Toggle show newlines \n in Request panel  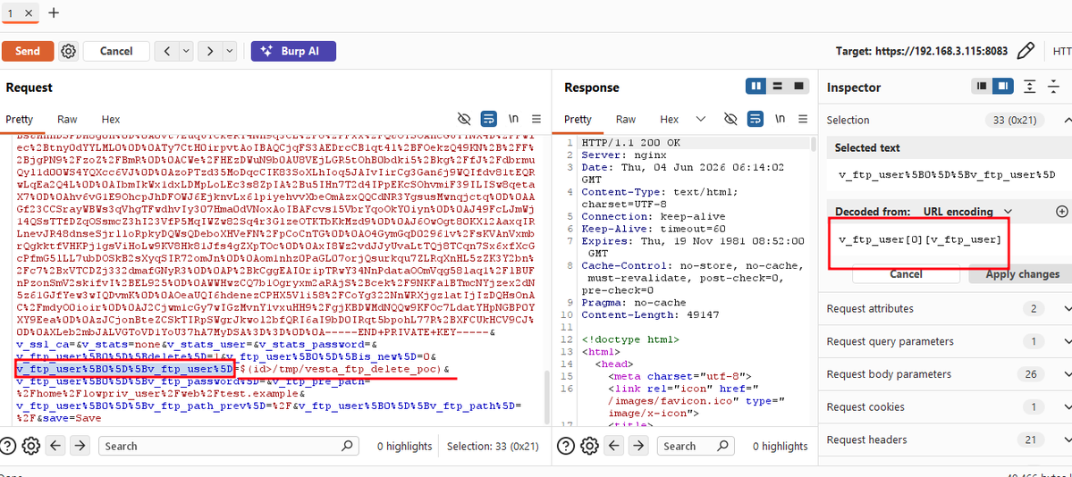point(513,119)
